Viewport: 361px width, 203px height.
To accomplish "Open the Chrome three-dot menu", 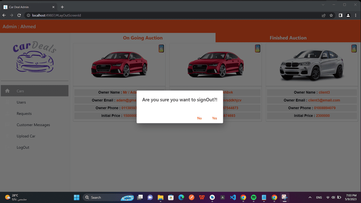I will (x=356, y=16).
